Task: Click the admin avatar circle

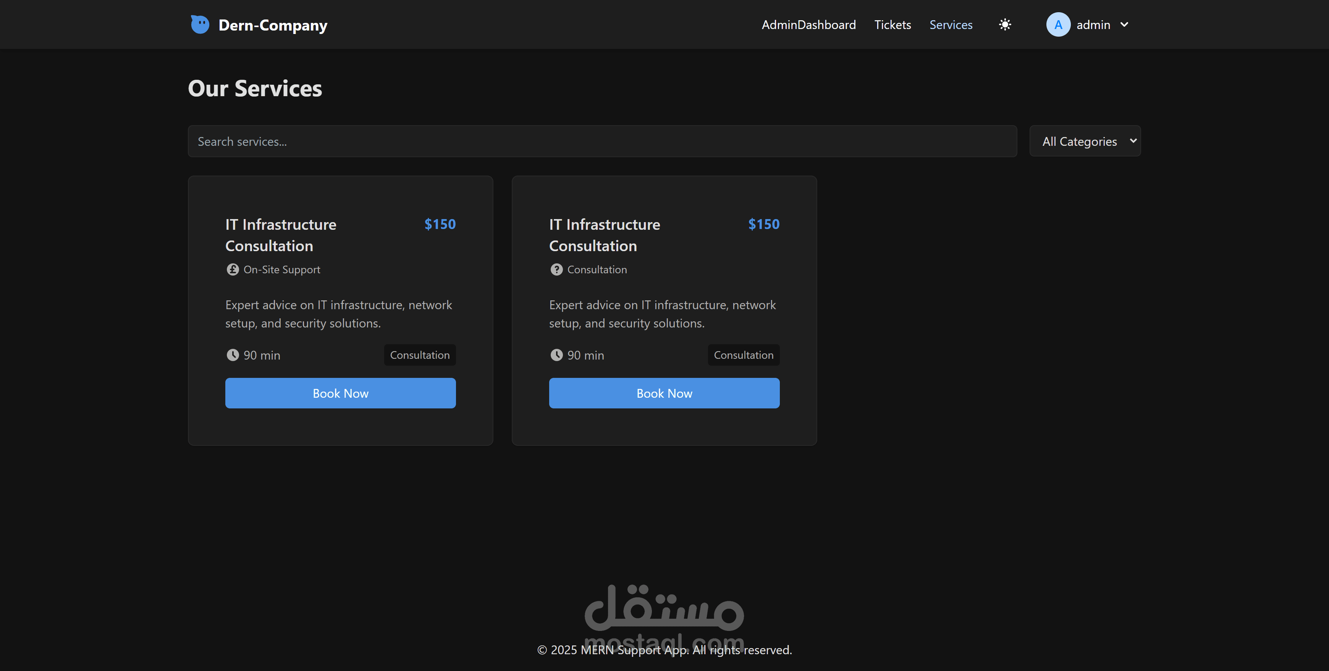Action: pos(1057,24)
